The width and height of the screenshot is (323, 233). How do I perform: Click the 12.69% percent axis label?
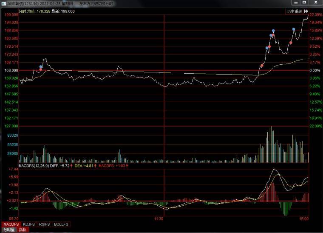click(x=316, y=38)
